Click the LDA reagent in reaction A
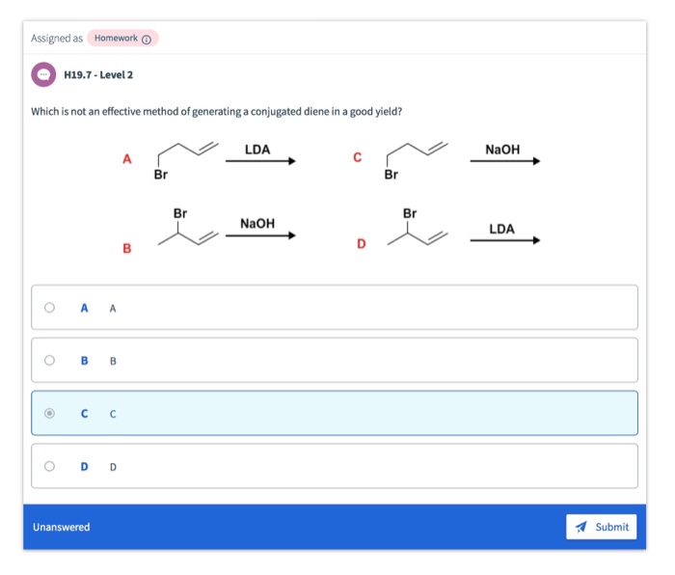The width and height of the screenshot is (675, 575). pyautogui.click(x=257, y=150)
